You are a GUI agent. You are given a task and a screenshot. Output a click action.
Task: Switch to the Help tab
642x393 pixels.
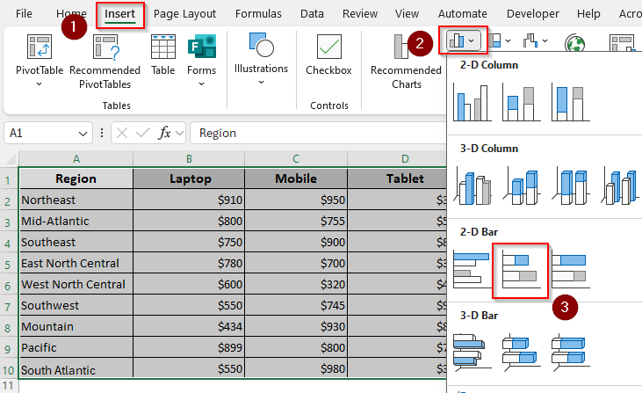[x=588, y=14]
